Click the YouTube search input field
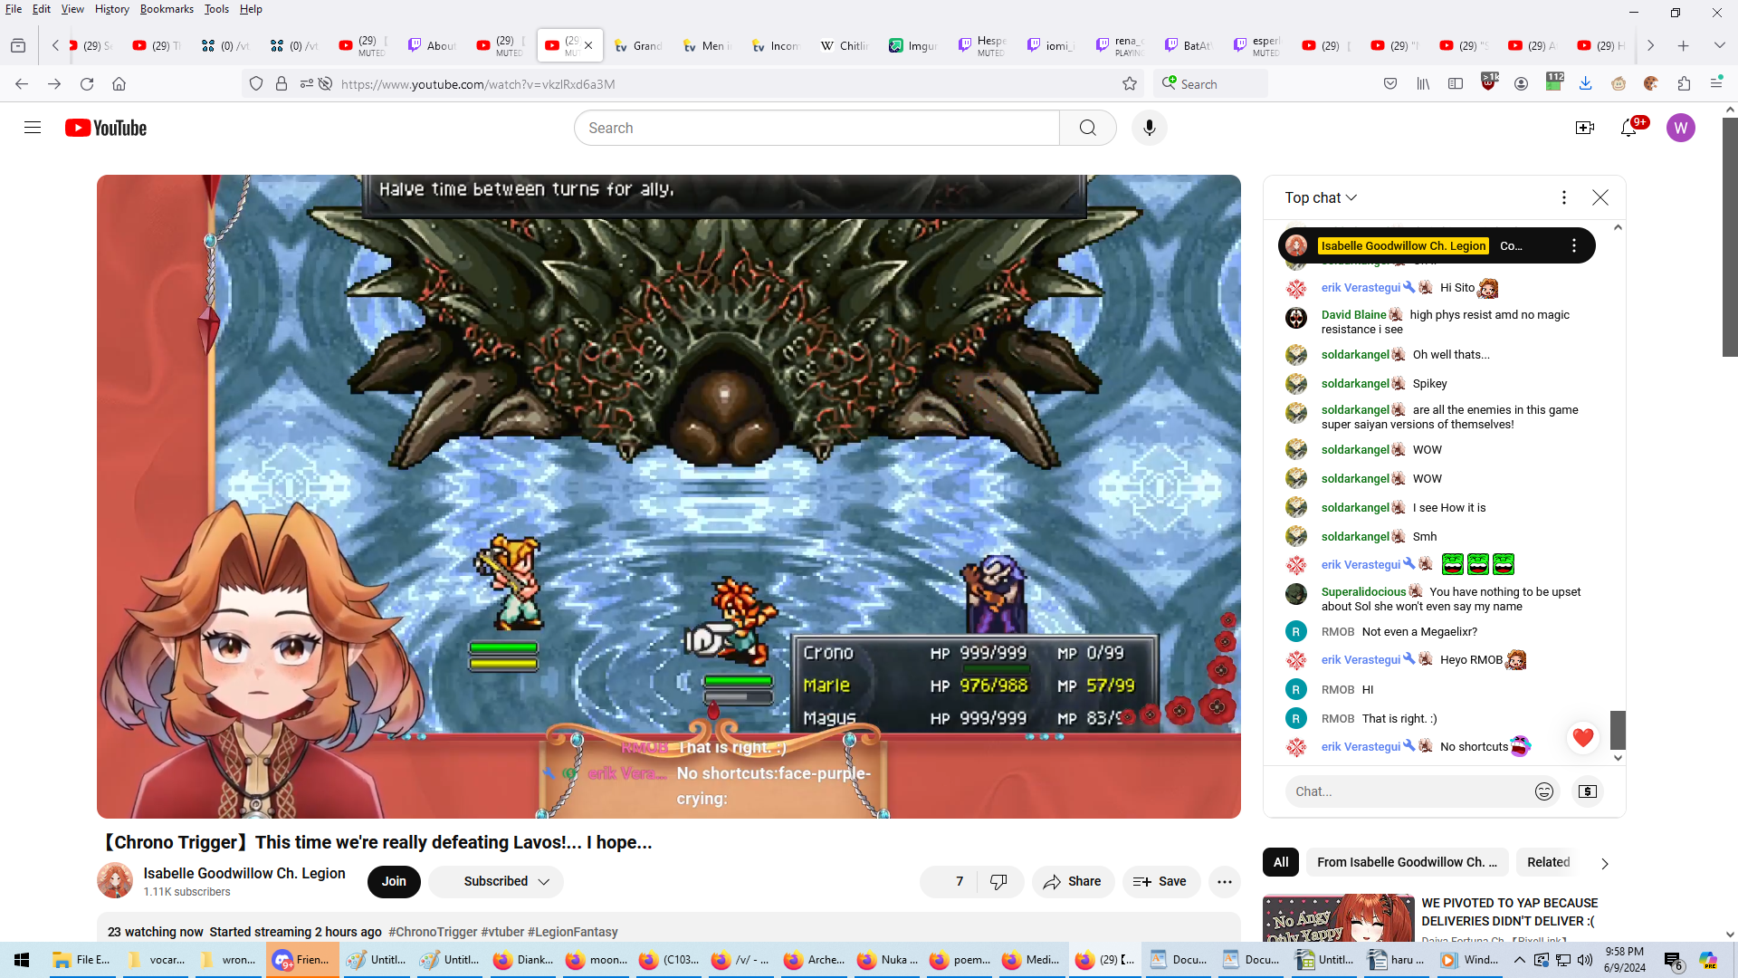 tap(816, 128)
